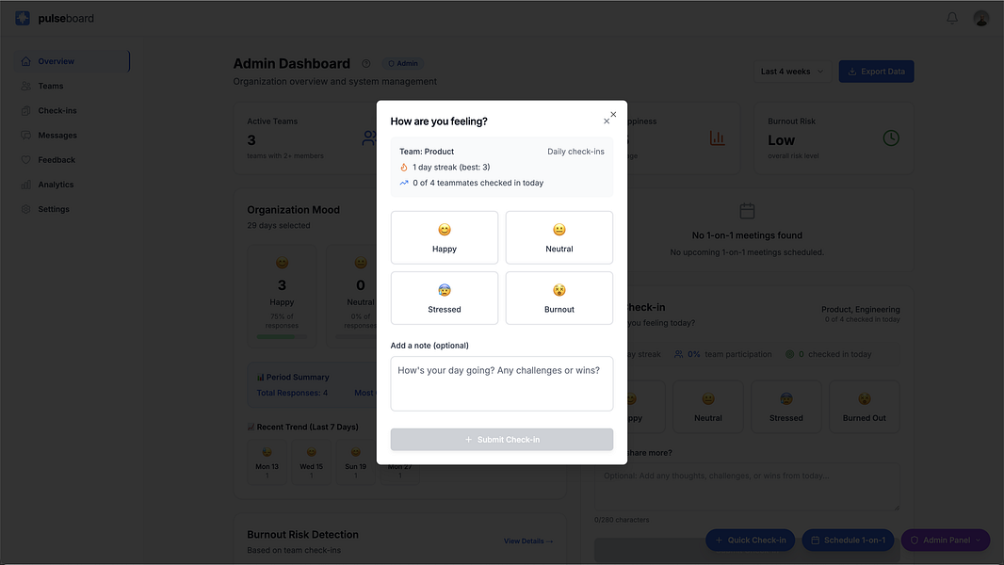Pick the Burnout mood option
This screenshot has height=565, width=1004.
[559, 298]
